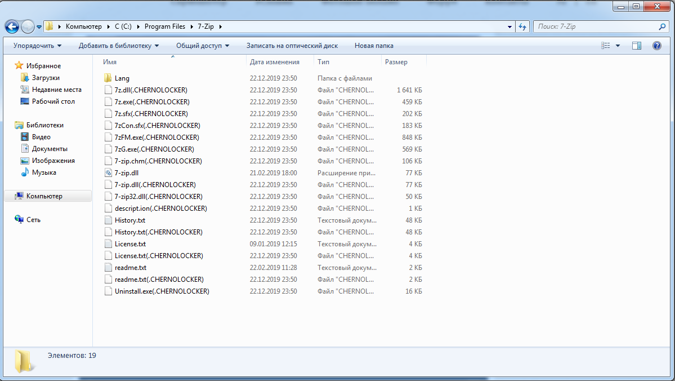675x381 pixels.
Task: Select the 'History.txt' text file icon
Action: [x=108, y=220]
